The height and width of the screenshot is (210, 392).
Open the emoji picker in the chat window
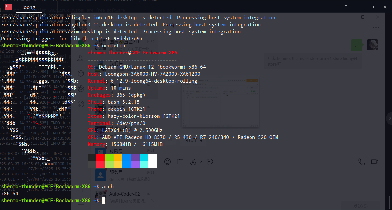[167, 162]
